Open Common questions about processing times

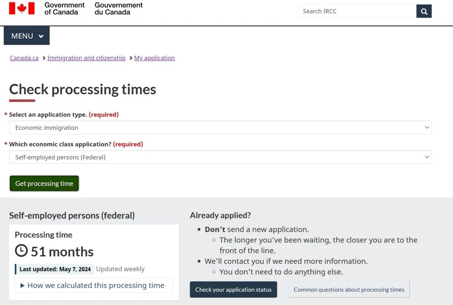point(349,289)
